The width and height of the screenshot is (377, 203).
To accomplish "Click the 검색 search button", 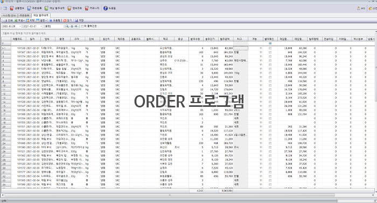I will click(x=72, y=26).
